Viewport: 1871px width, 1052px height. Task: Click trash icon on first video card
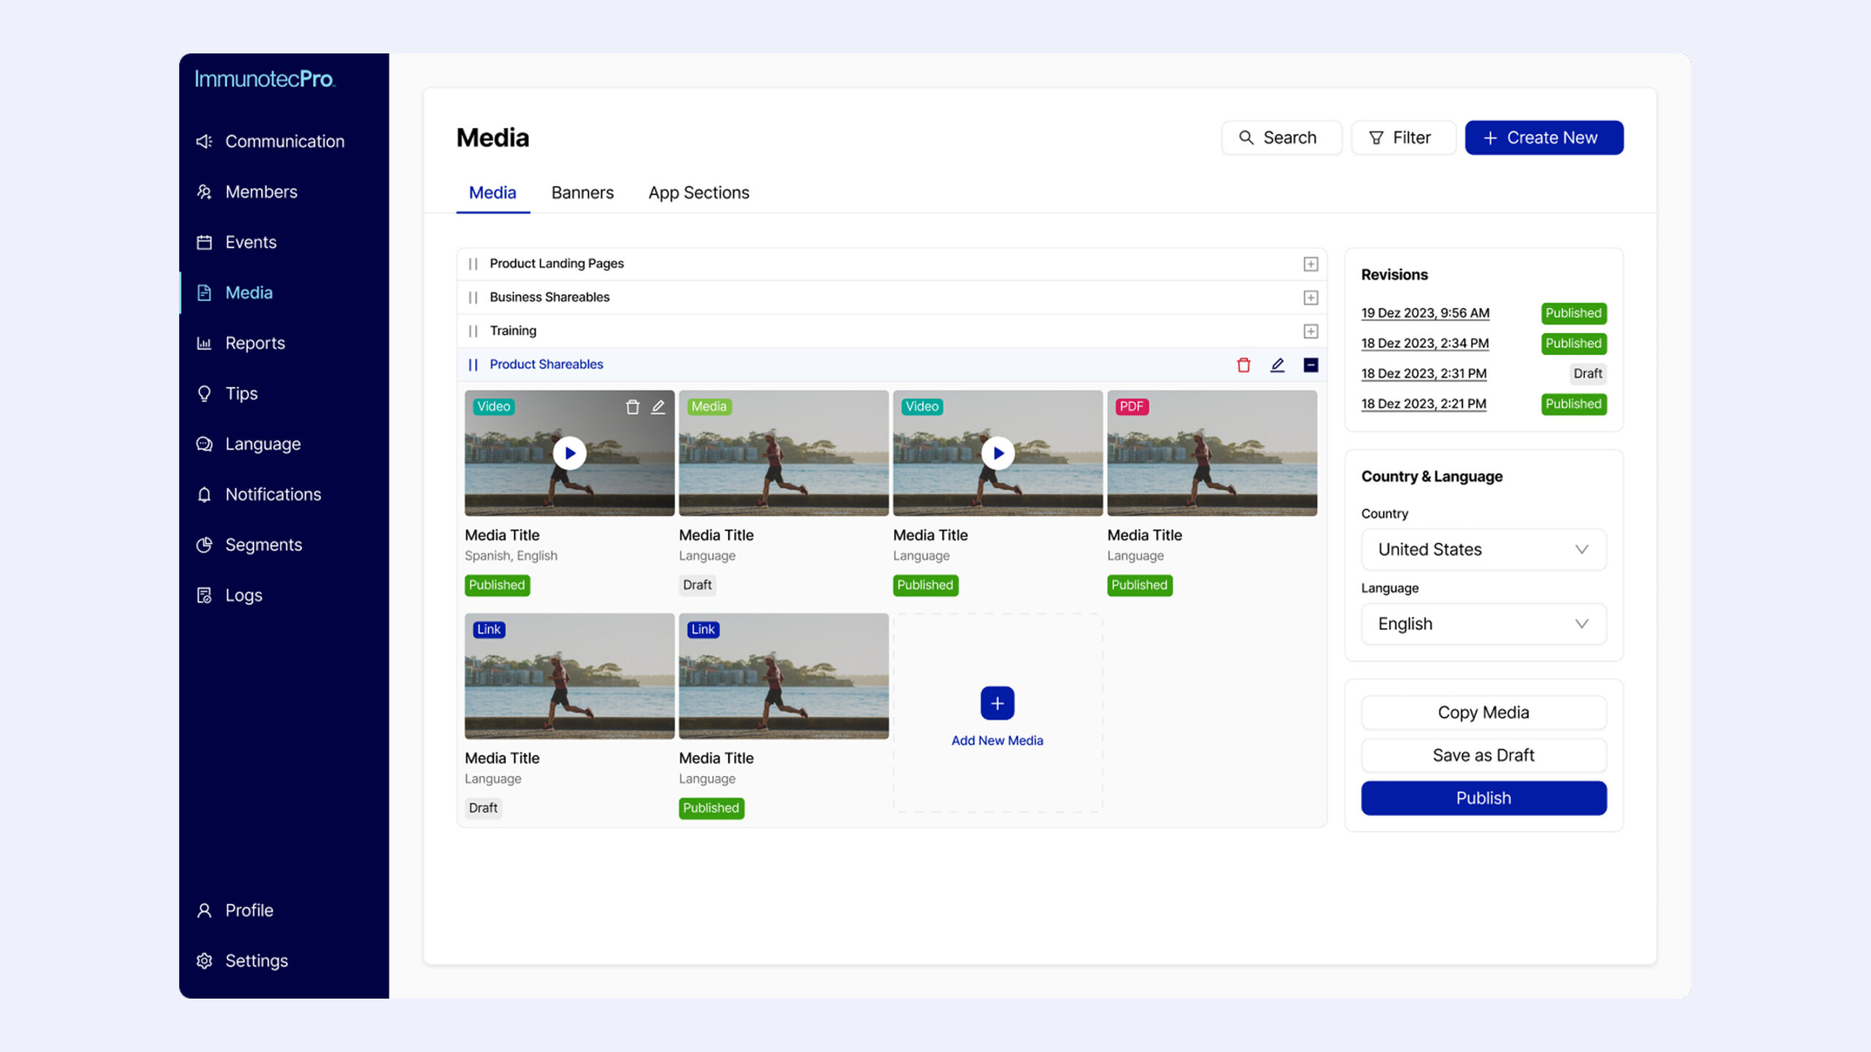coord(632,407)
